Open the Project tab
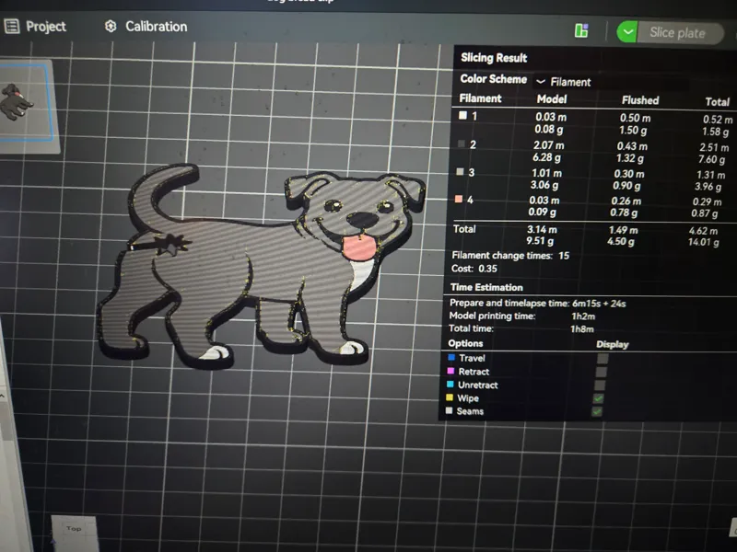Image resolution: width=737 pixels, height=552 pixels. (35, 27)
